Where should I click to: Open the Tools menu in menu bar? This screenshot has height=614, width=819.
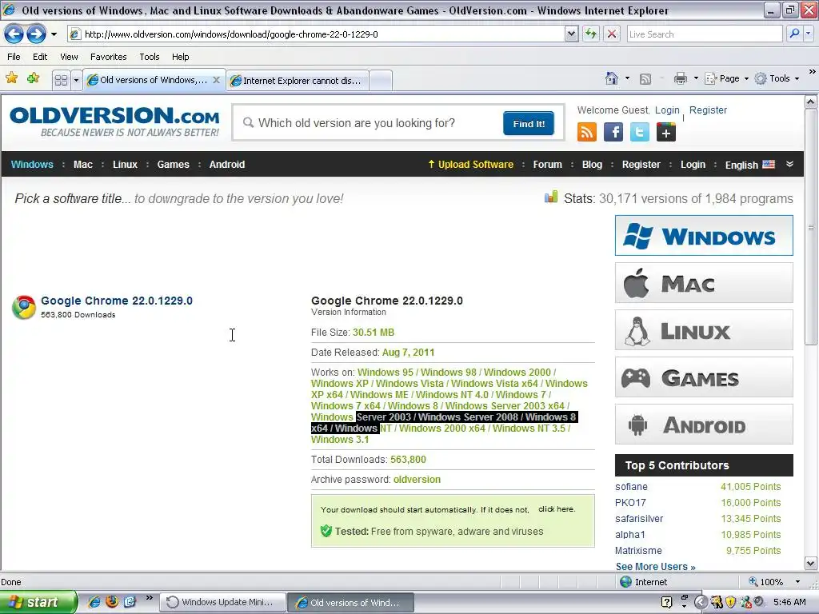[150, 57]
